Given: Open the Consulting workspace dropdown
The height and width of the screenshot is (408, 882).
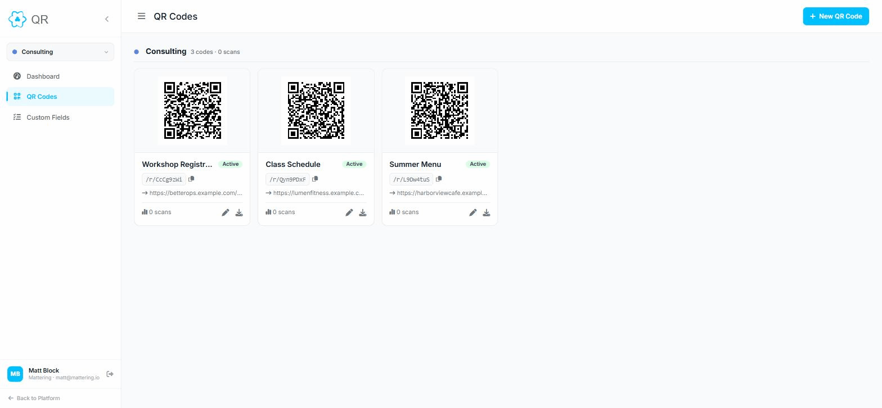Looking at the screenshot, I should click(60, 52).
